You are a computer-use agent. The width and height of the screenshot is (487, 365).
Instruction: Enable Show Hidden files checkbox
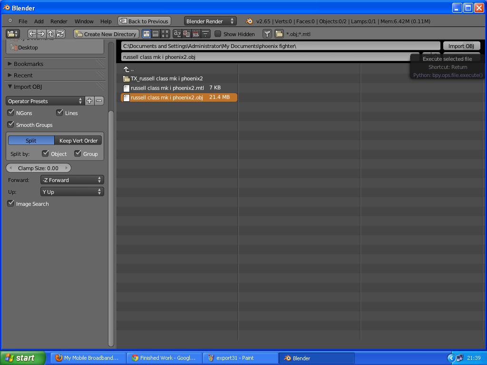pos(218,34)
